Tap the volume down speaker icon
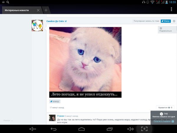 (x=32, y=129)
